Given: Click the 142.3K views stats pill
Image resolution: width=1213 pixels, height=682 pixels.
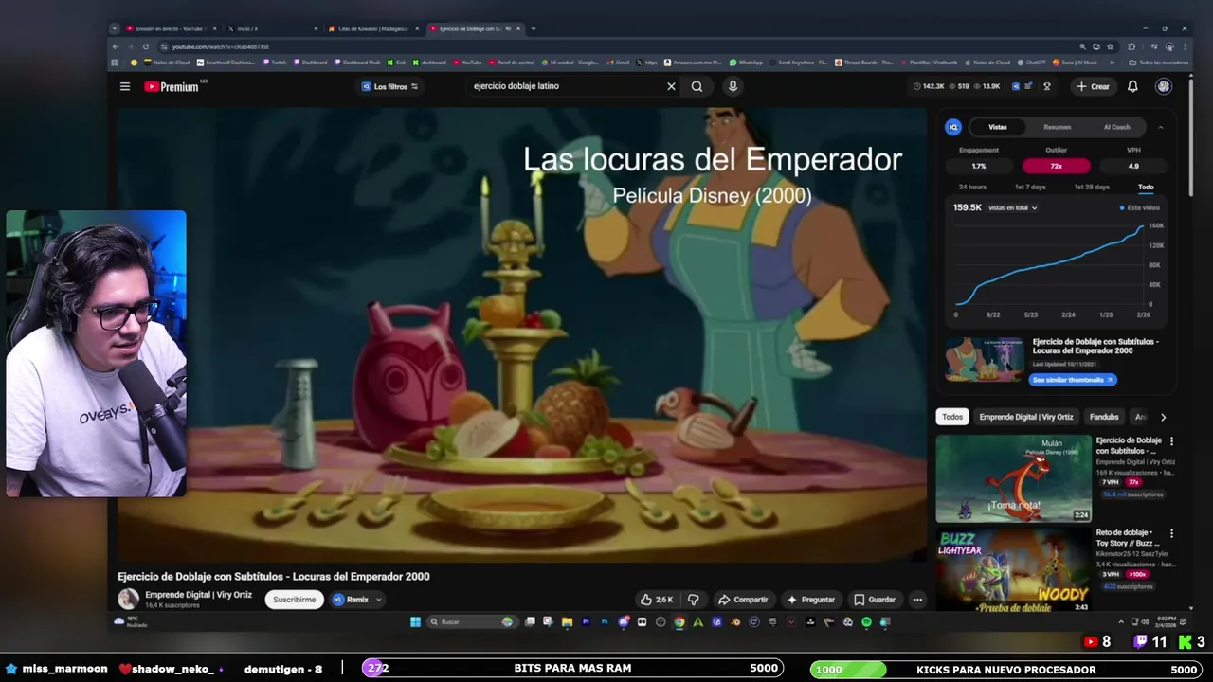Looking at the screenshot, I should [x=929, y=86].
